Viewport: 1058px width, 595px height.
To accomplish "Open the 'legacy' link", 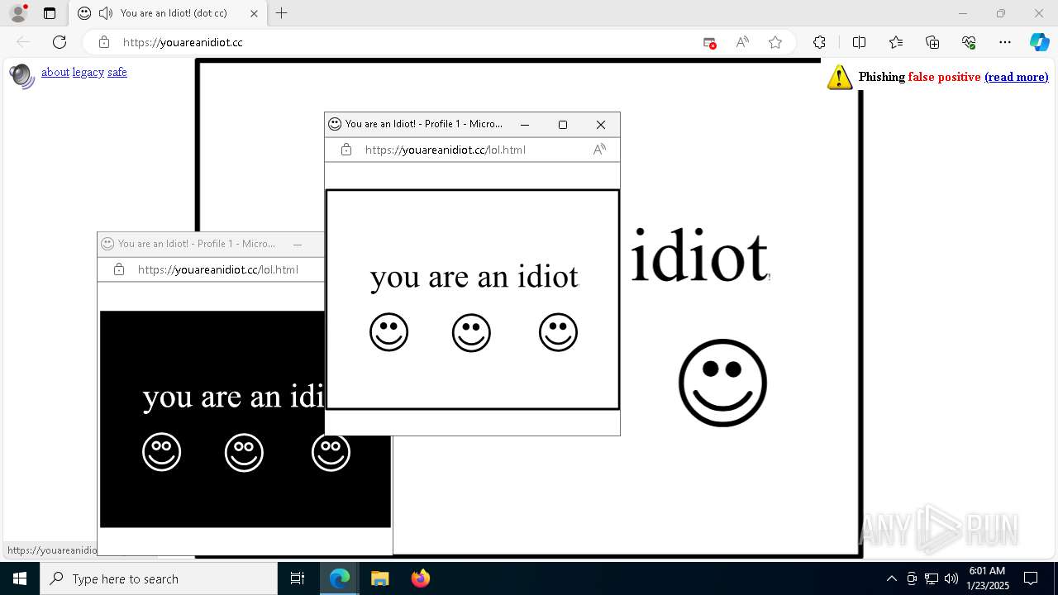I will point(88,72).
